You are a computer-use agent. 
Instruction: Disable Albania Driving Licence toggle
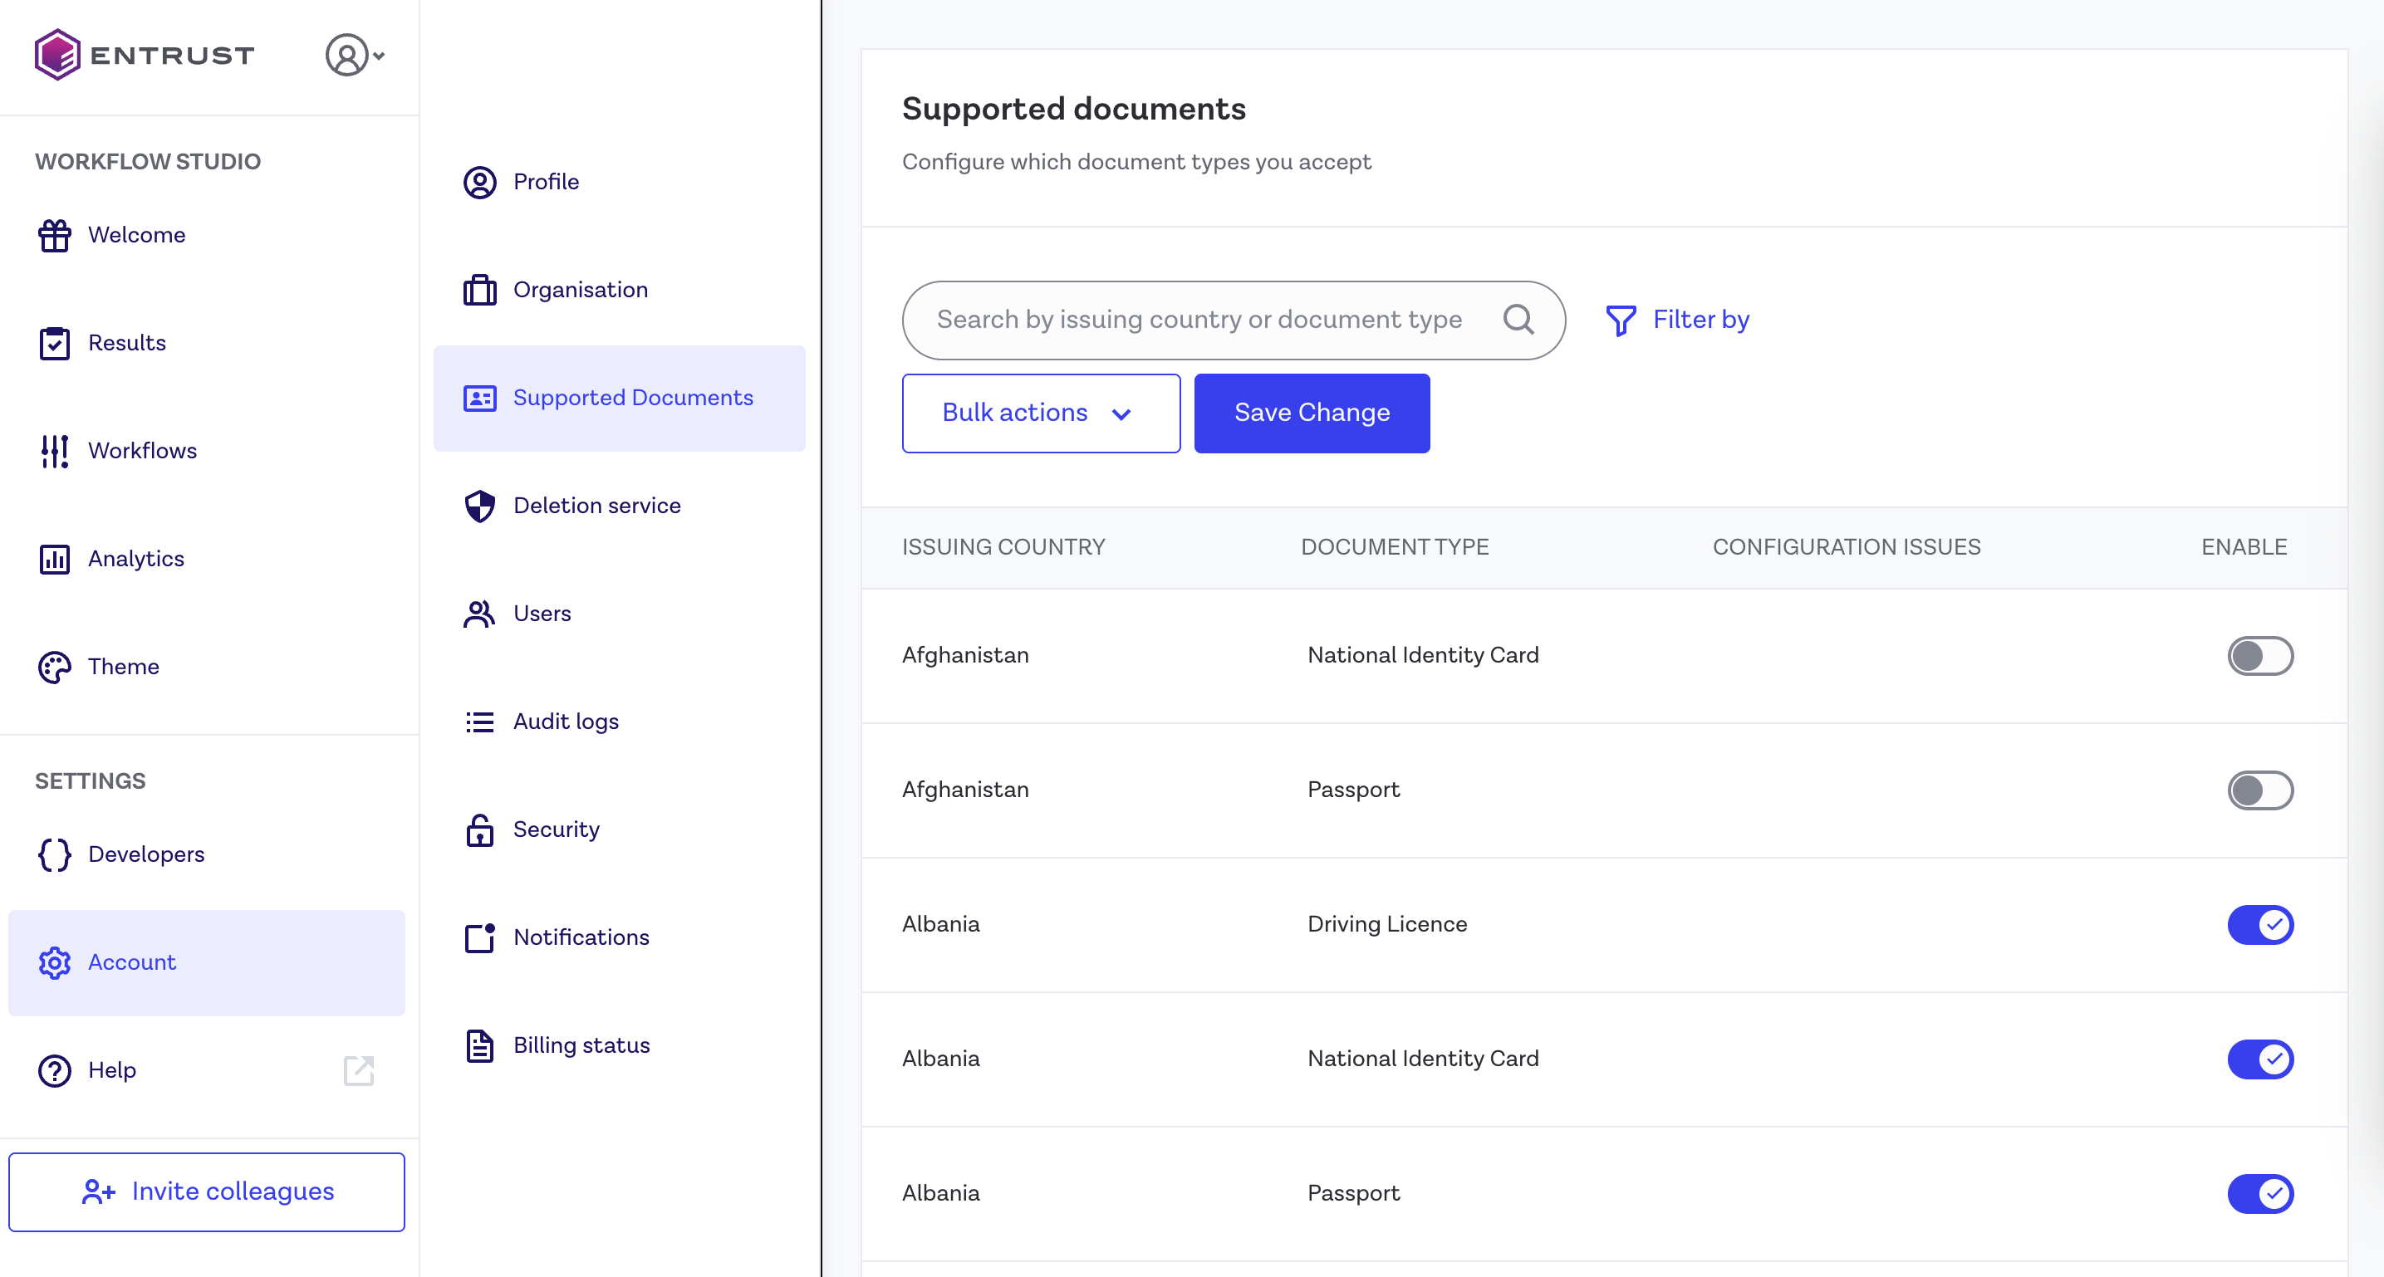2259,924
